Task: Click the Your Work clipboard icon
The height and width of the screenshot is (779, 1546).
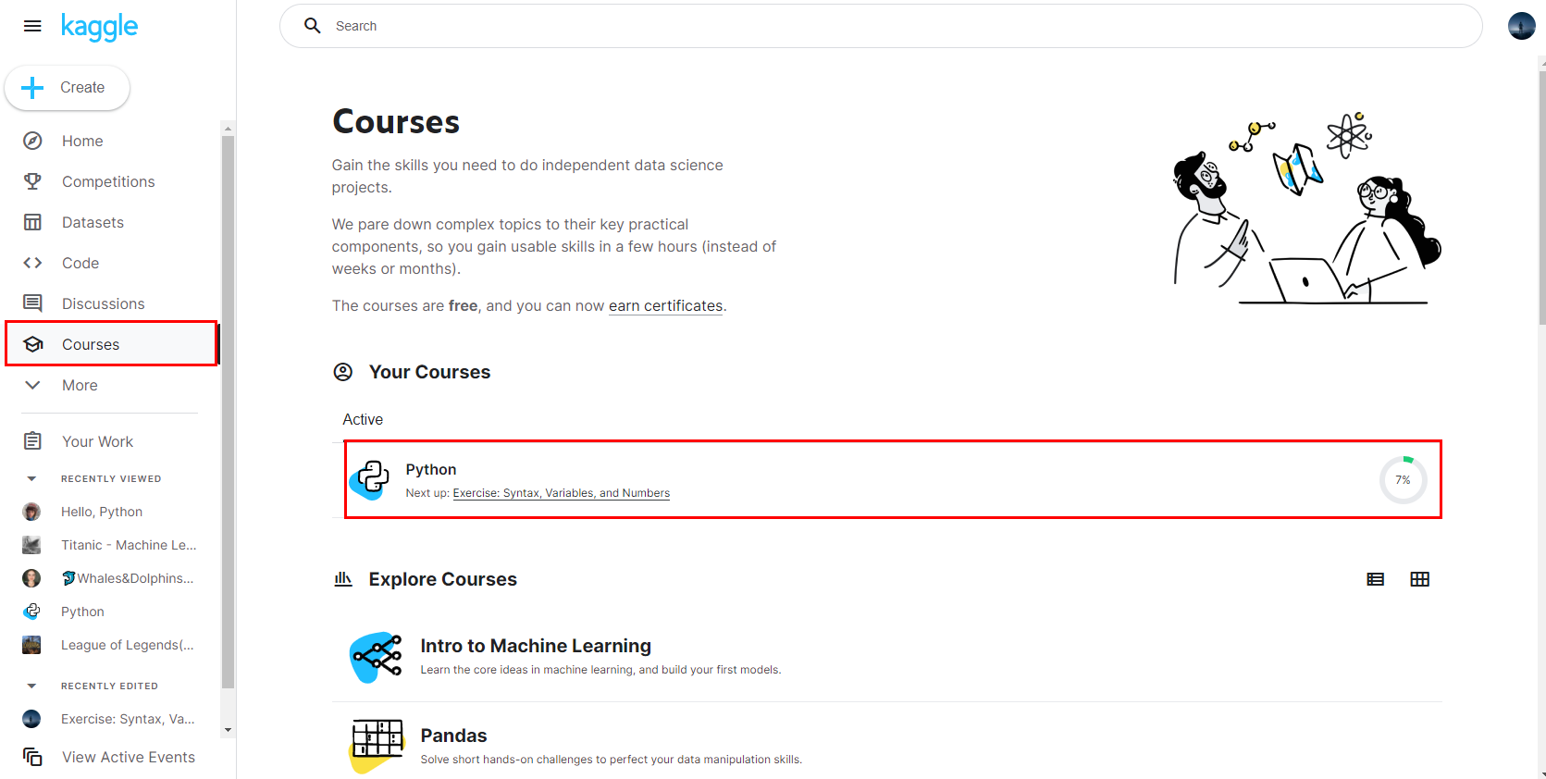Action: (32, 441)
